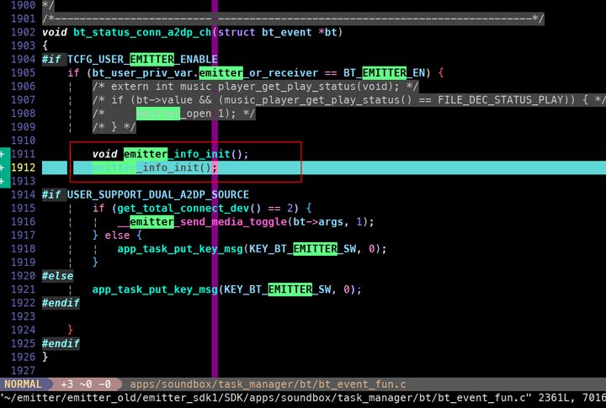Click the file path bt_event_fun.c in status line
Image resolution: width=606 pixels, height=408 pixels.
[268, 384]
